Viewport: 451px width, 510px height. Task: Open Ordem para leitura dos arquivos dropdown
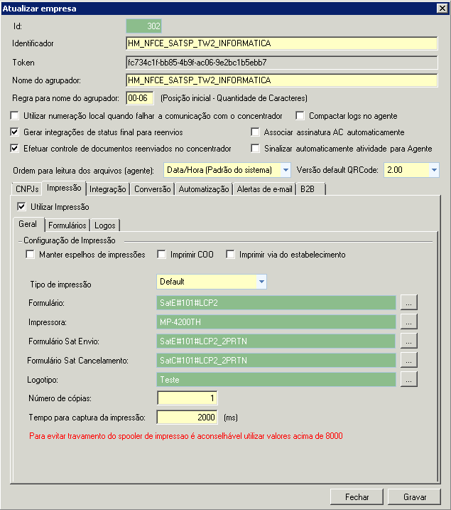tap(285, 171)
